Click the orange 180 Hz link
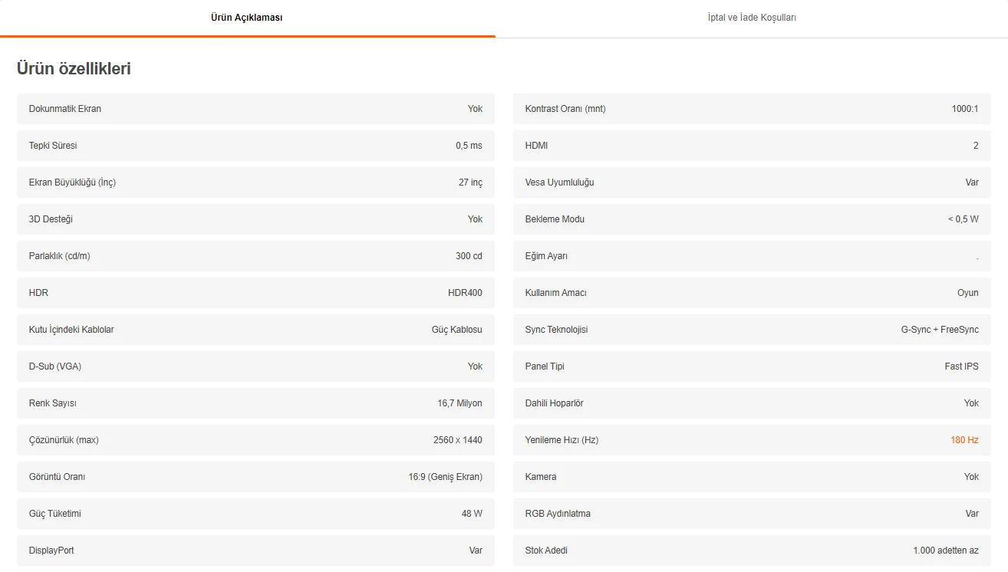1008x572 pixels. click(x=964, y=440)
